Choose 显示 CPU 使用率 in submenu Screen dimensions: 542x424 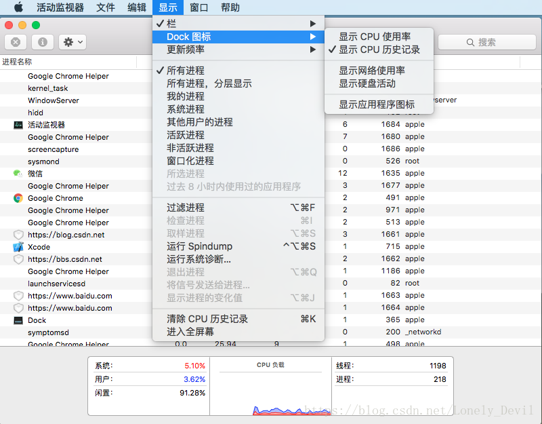(x=379, y=37)
